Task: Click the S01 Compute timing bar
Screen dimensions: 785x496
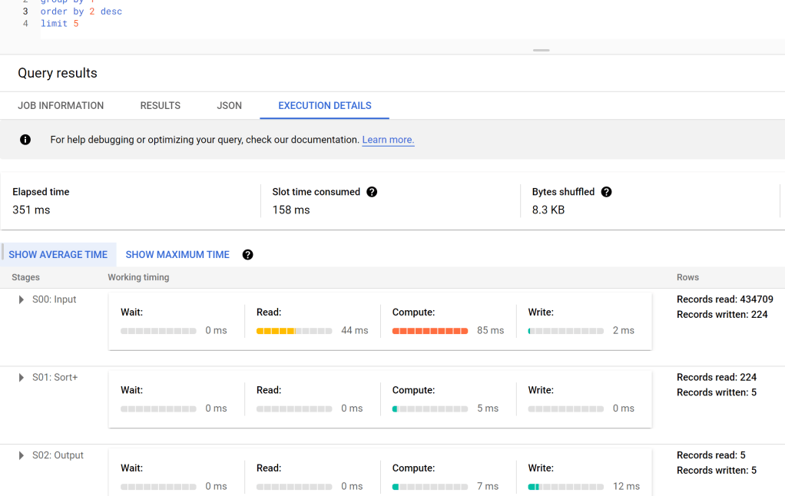Action: pyautogui.click(x=429, y=409)
